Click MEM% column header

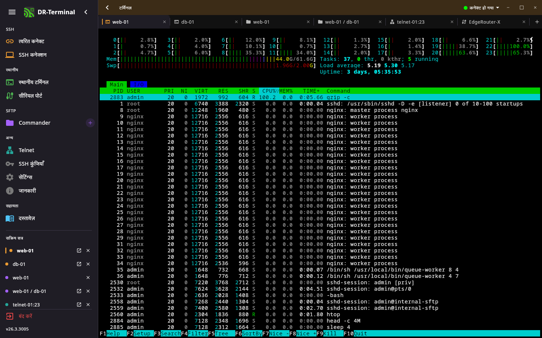(286, 91)
